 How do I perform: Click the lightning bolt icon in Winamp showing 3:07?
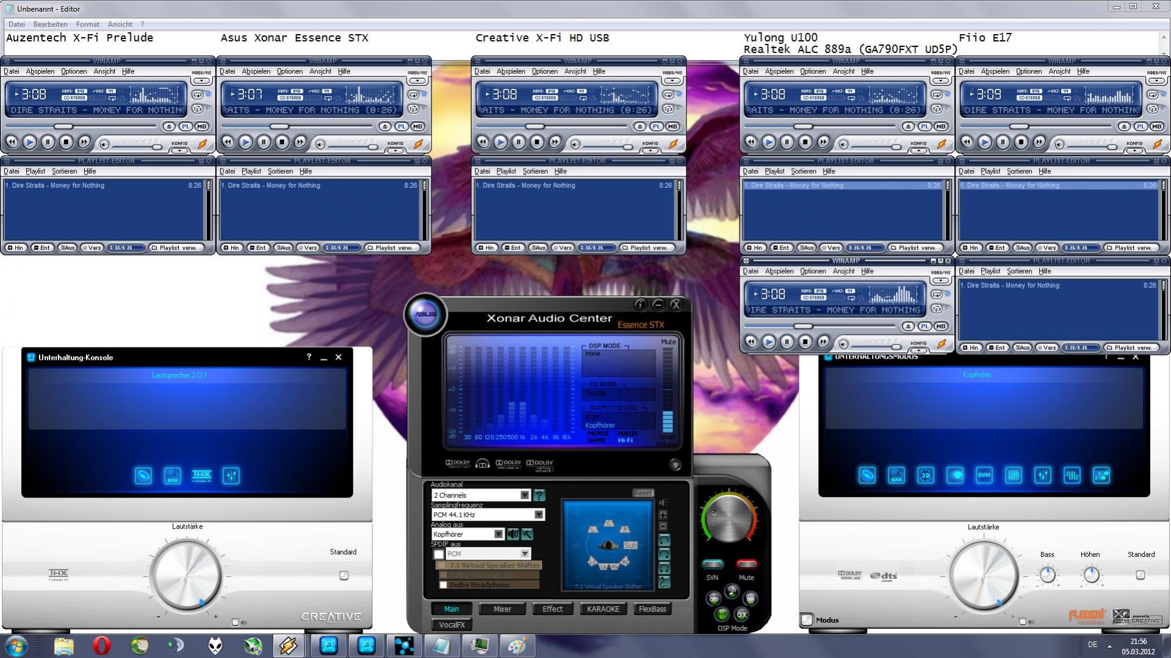coord(419,144)
